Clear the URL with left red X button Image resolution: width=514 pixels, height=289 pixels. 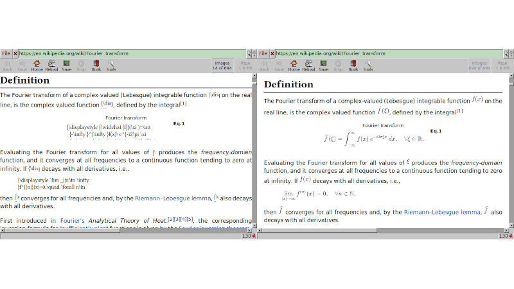coord(15,53)
